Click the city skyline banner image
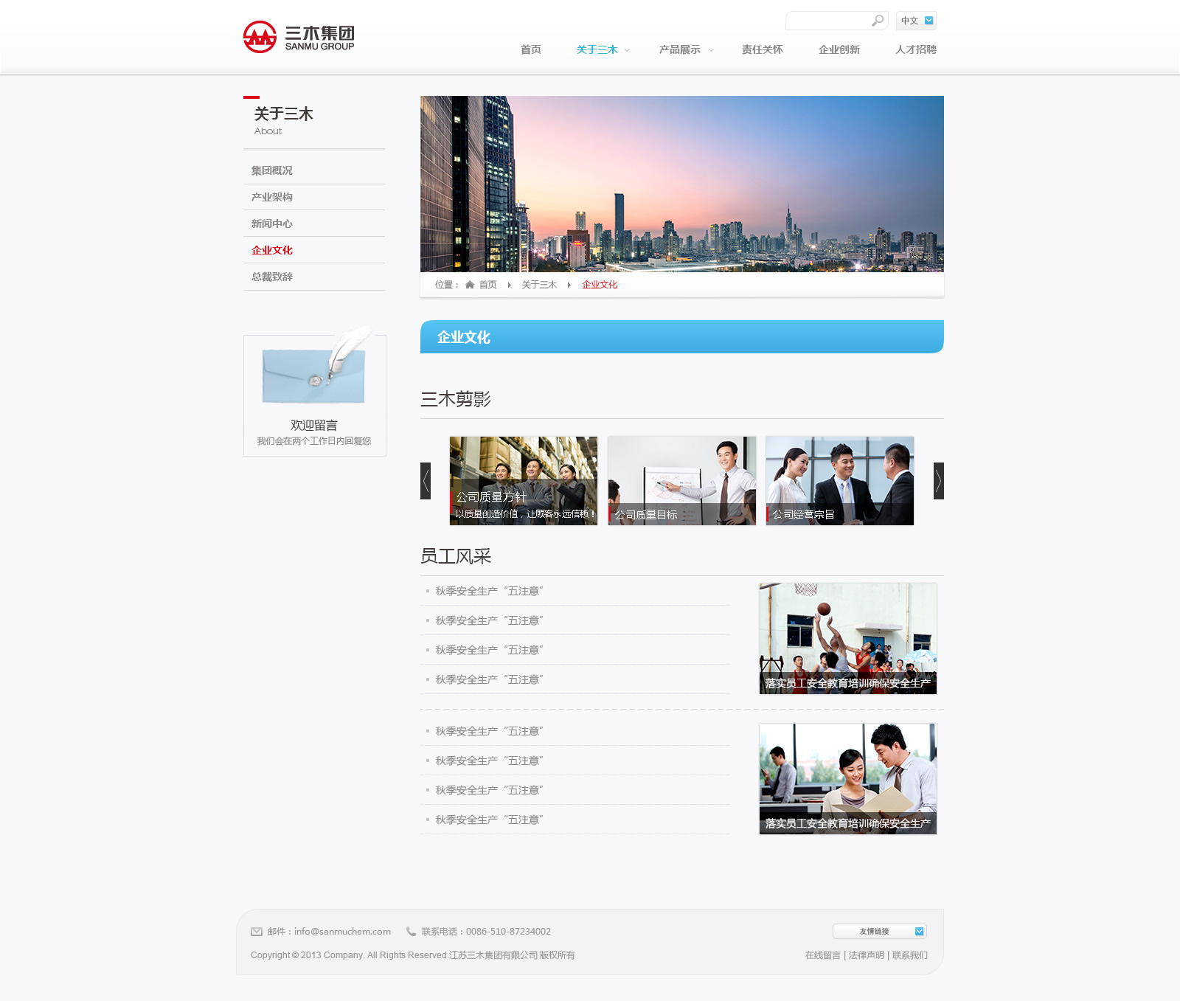This screenshot has height=1001, width=1180. click(x=682, y=184)
